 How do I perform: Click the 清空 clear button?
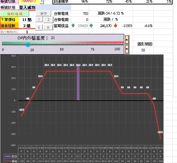coord(43,14)
